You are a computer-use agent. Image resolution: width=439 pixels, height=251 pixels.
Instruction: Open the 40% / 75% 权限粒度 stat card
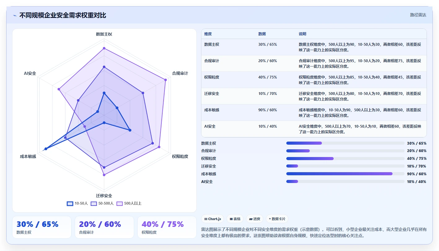tap(167, 227)
